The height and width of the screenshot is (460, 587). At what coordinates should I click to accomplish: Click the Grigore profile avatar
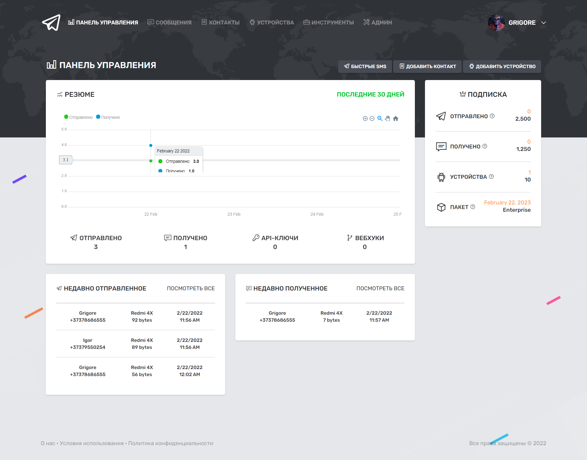point(496,23)
